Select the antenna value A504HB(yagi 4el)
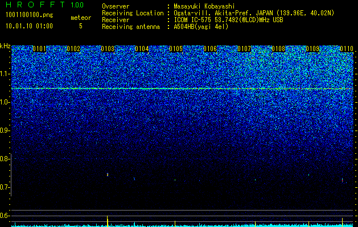 click(201, 27)
